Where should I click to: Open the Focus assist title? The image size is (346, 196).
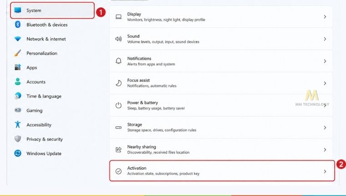[x=138, y=80]
